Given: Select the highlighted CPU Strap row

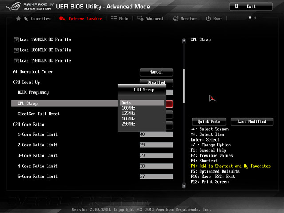Looking at the screenshot, I should (64, 103).
